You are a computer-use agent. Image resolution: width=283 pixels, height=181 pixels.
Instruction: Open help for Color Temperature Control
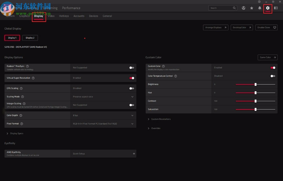click(x=176, y=76)
